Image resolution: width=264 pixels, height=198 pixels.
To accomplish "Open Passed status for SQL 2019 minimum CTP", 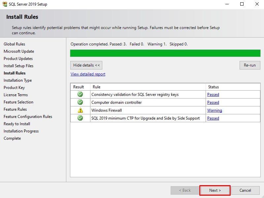I will [x=213, y=118].
